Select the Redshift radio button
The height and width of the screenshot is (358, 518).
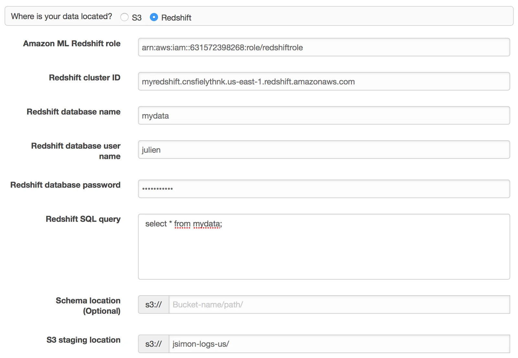tap(154, 17)
